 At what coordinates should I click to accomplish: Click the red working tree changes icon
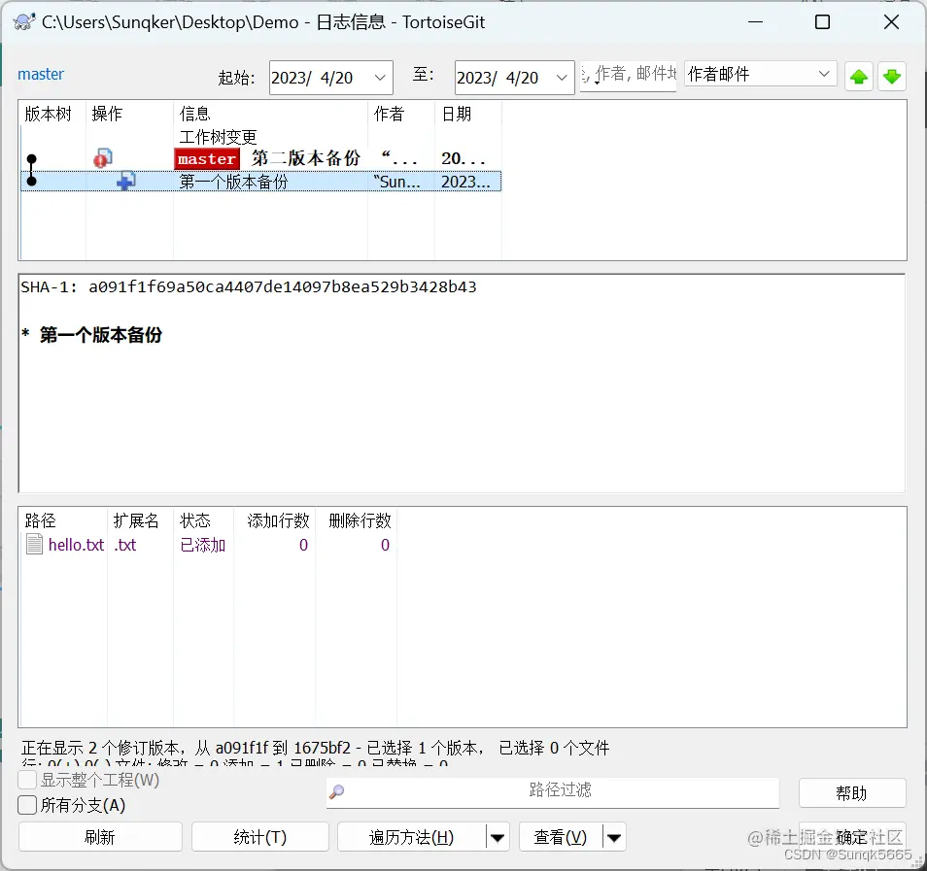(101, 156)
